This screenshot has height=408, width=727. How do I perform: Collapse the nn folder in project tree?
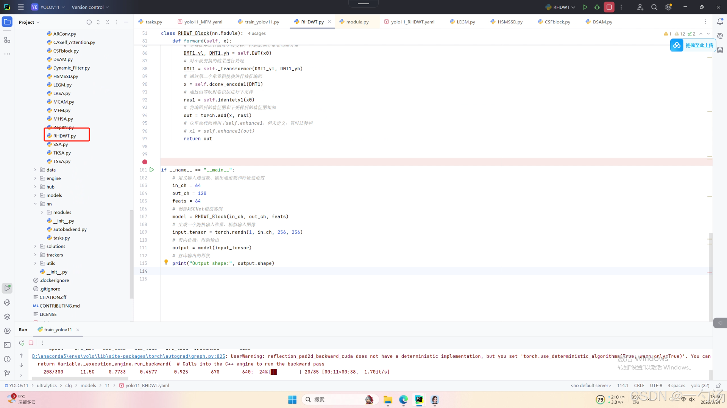(x=35, y=204)
